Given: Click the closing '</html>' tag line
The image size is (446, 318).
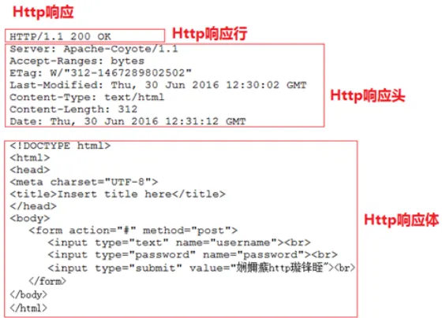Looking at the screenshot, I should [28, 308].
